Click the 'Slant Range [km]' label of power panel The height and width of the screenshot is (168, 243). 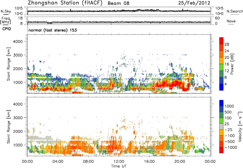coord(9,64)
